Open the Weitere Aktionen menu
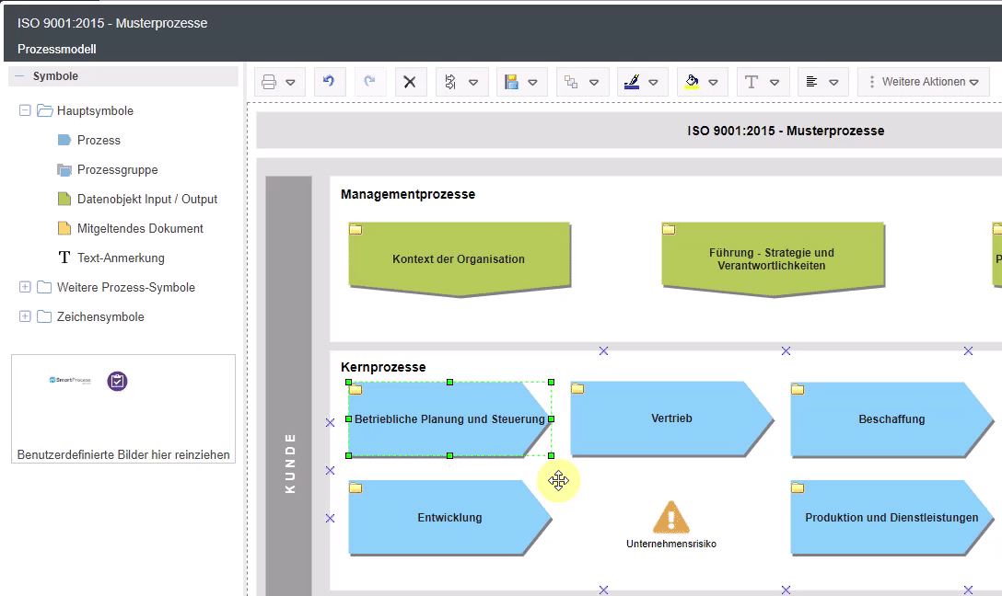1002x596 pixels. 923,82
